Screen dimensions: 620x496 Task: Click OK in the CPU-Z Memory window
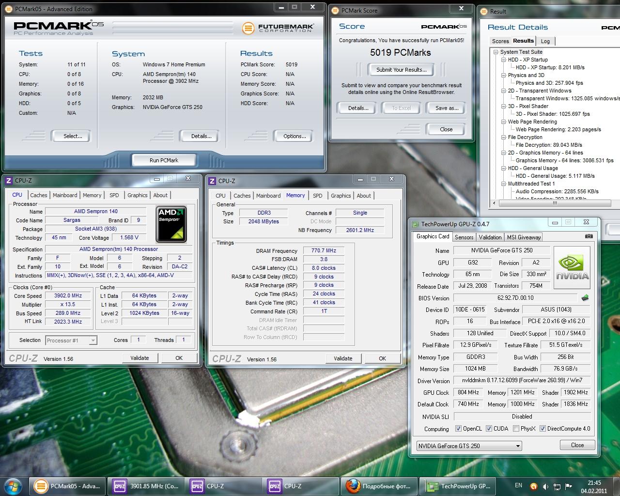tap(383, 358)
